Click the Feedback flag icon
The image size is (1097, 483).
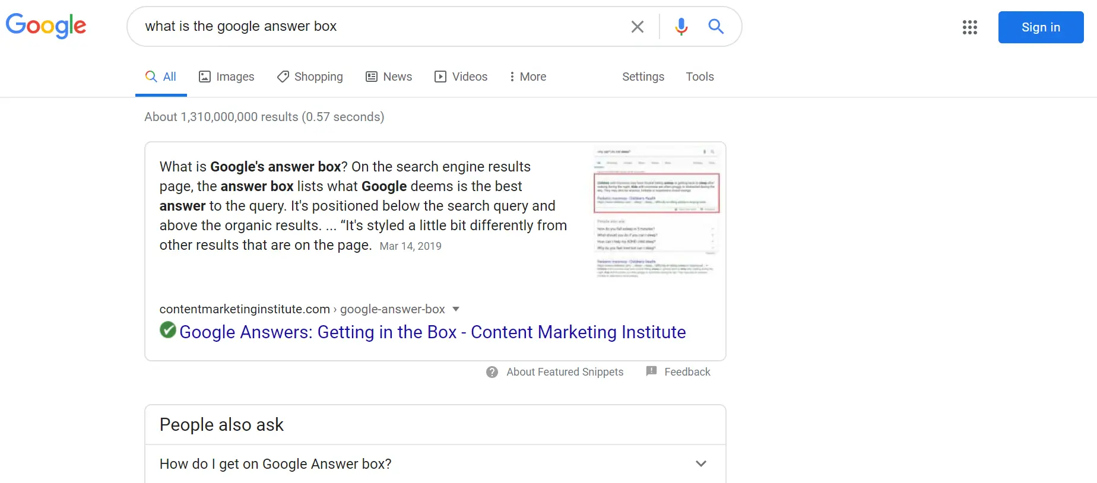[651, 371]
